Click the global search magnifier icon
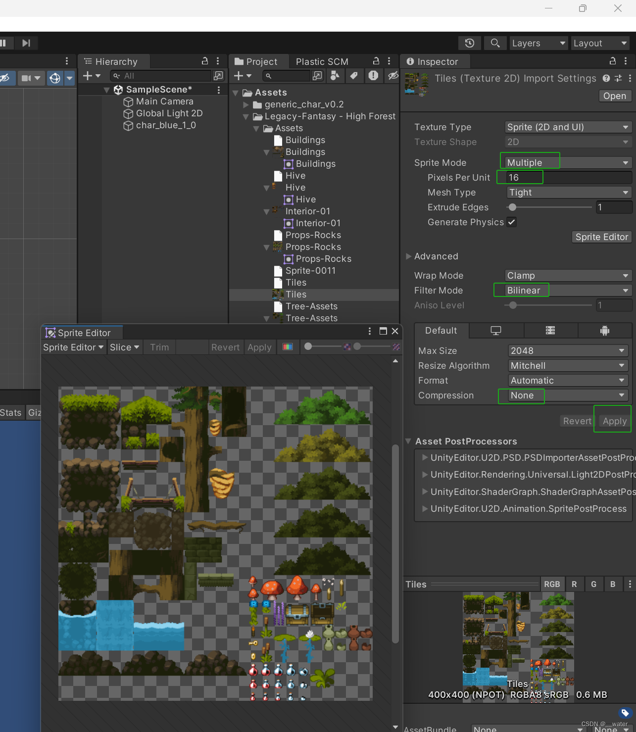This screenshot has height=732, width=636. [x=495, y=43]
